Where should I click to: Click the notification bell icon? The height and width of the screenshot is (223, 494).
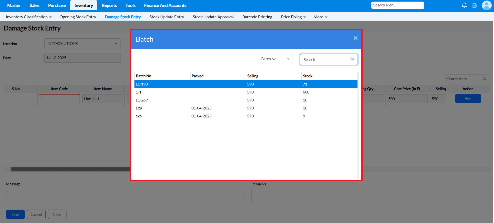[464, 5]
